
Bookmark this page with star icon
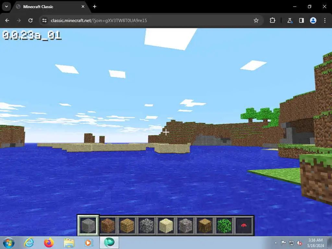(256, 20)
